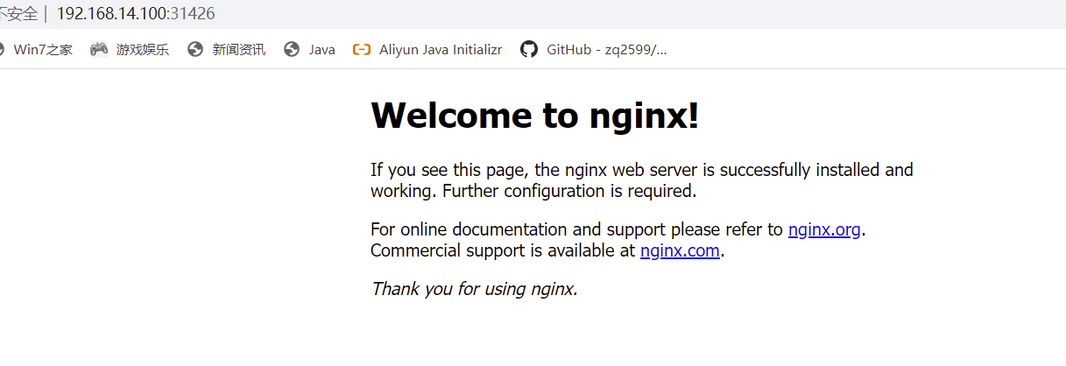Click the globe icon beside Java bookmark
Viewport: 1066px width, 366px height.
pos(292,50)
